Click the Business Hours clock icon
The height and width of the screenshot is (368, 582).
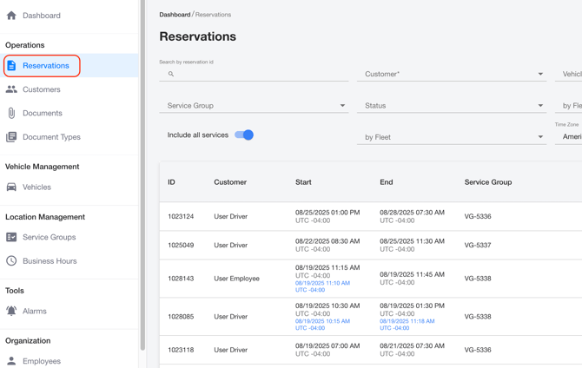(11, 261)
